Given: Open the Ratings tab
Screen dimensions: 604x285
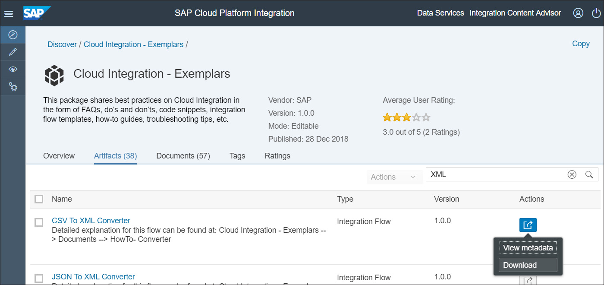Looking at the screenshot, I should pos(277,156).
